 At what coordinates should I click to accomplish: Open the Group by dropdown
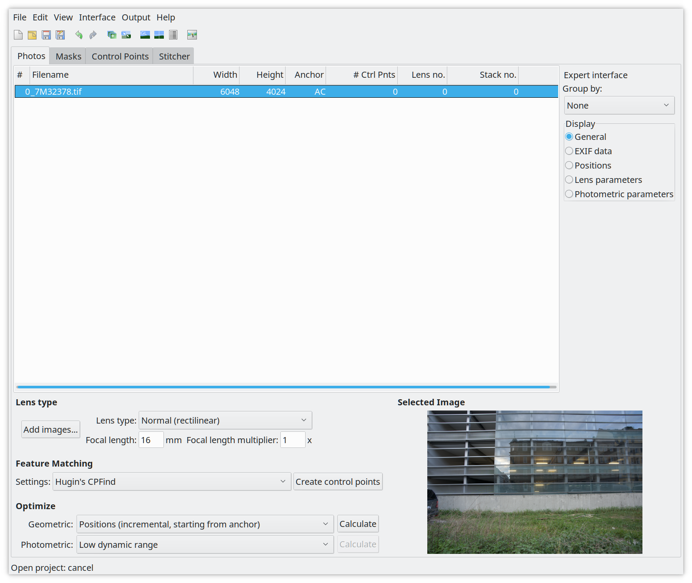[619, 106]
